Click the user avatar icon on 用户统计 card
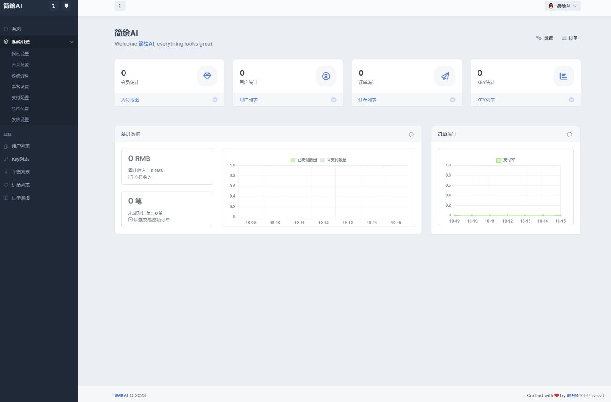611x402 pixels. click(326, 76)
